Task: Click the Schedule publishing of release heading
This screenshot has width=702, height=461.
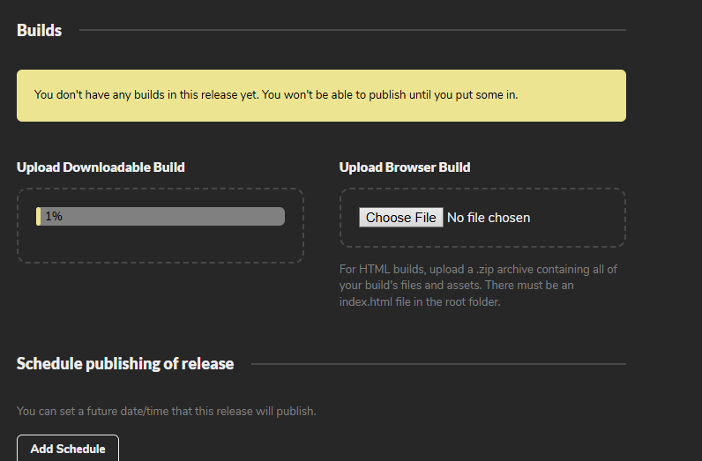Action: 125,363
